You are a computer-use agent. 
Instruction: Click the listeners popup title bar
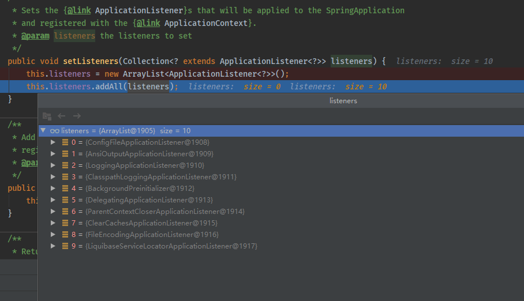[343, 101]
